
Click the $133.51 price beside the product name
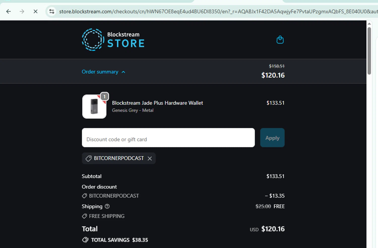tap(275, 103)
